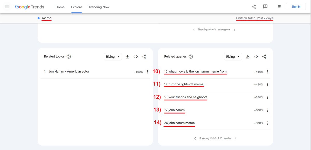Open the Google apps grid
Screen dimensions: 311x150
[x=279, y=7]
